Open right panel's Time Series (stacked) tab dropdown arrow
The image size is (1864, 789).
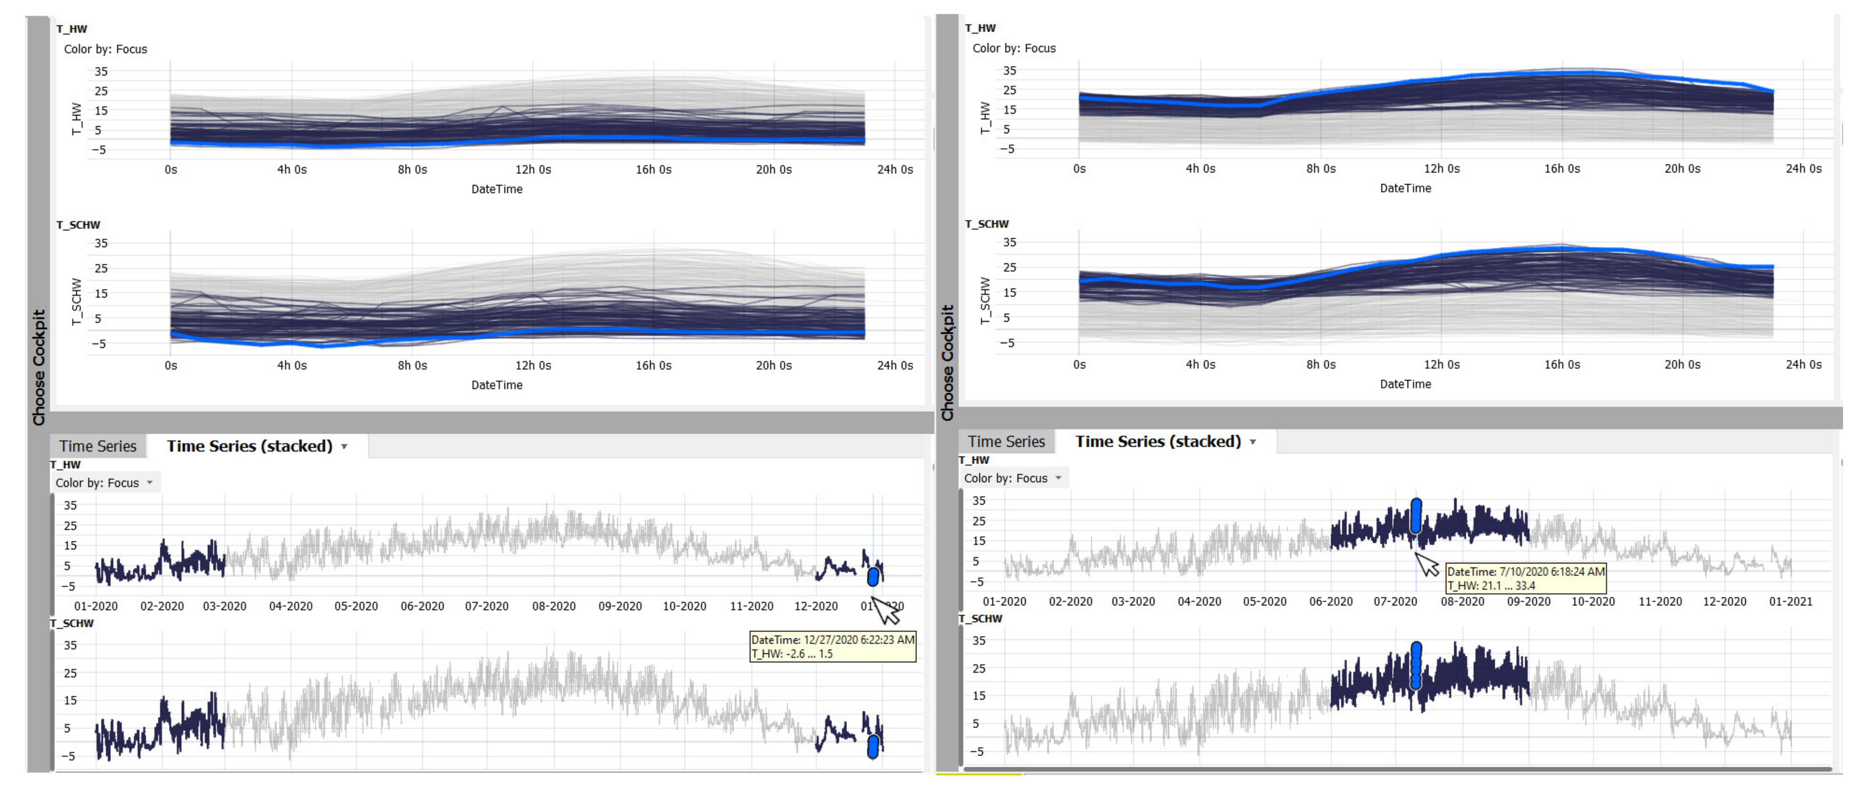pyautogui.click(x=1252, y=442)
